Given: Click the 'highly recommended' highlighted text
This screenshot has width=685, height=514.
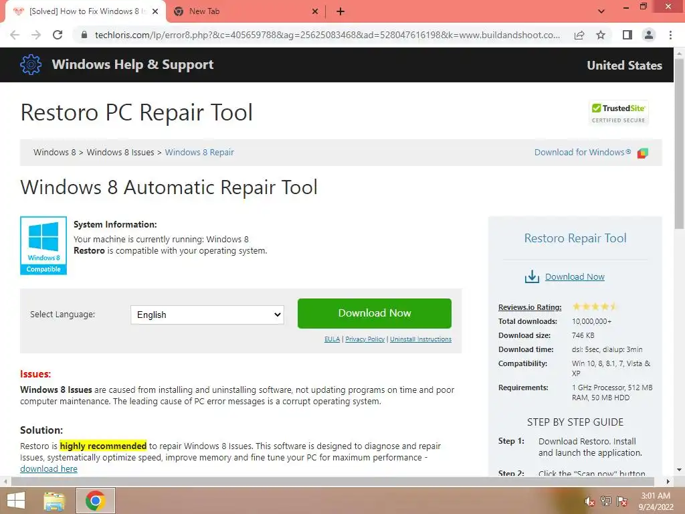Looking at the screenshot, I should click(103, 446).
